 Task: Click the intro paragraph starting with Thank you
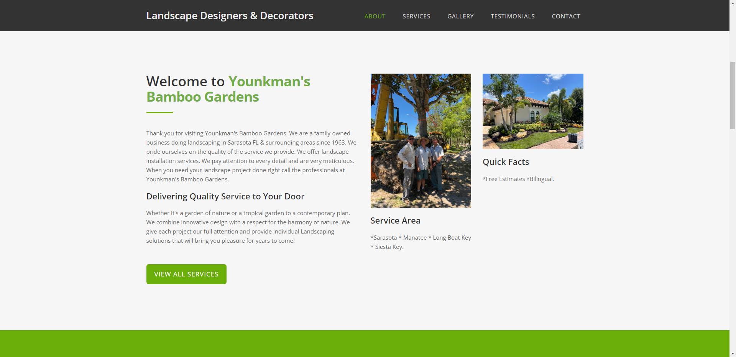pyautogui.click(x=251, y=156)
